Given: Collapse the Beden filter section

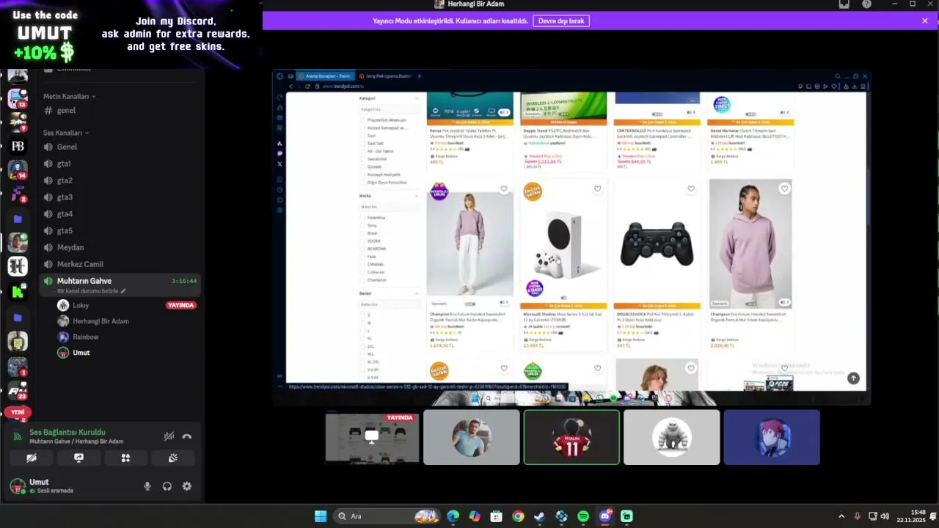Looking at the screenshot, I should tap(417, 293).
